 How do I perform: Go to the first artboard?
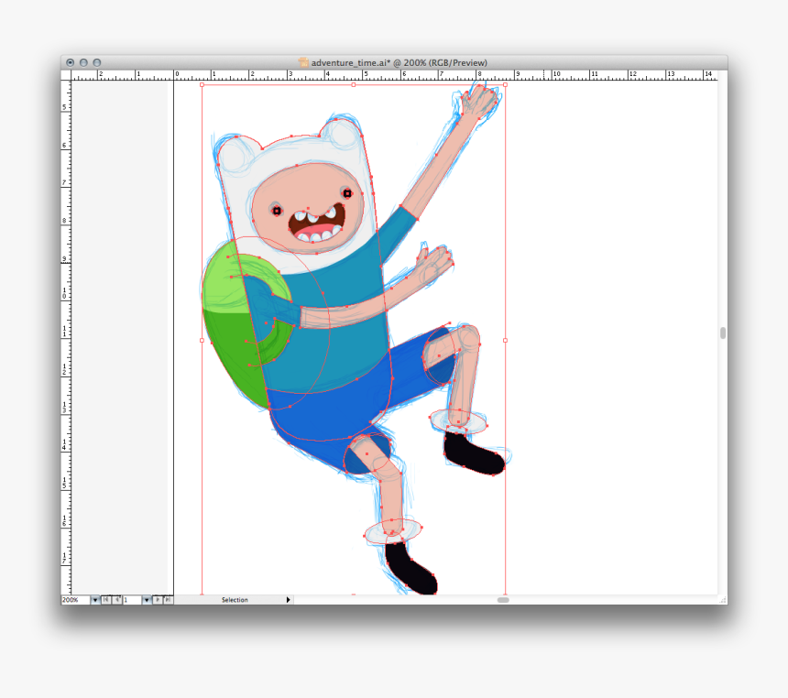pos(106,600)
